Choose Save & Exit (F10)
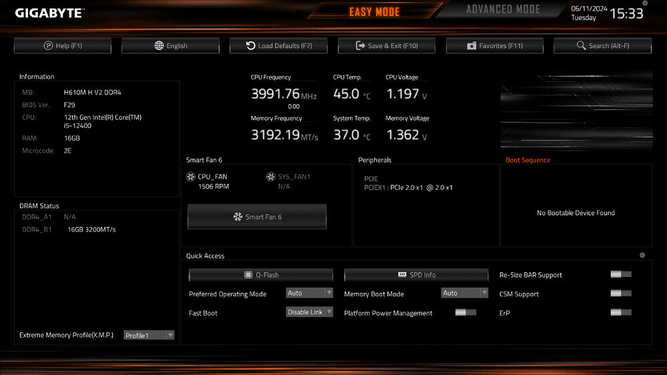This screenshot has height=375, width=667. click(387, 45)
